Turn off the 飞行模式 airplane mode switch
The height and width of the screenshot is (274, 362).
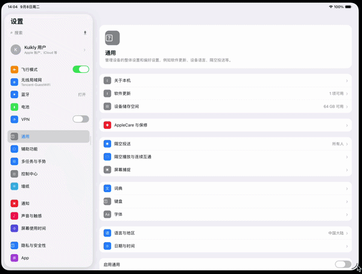click(81, 69)
